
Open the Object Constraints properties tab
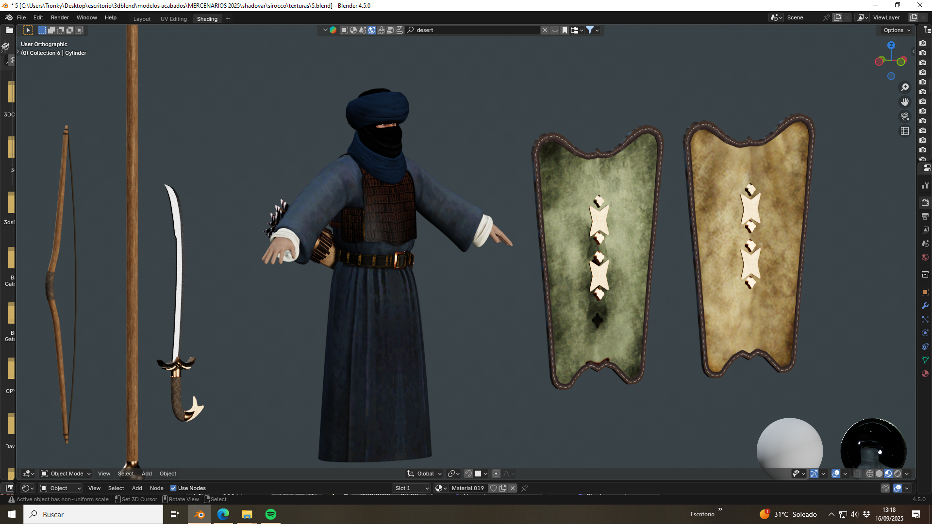coord(925,346)
